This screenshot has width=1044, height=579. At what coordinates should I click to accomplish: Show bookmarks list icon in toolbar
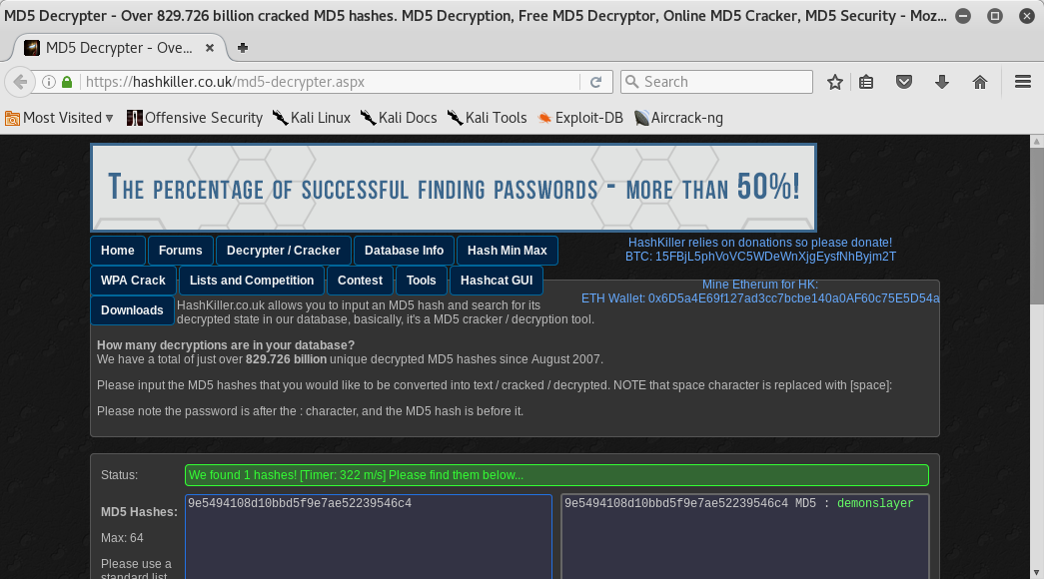point(867,82)
